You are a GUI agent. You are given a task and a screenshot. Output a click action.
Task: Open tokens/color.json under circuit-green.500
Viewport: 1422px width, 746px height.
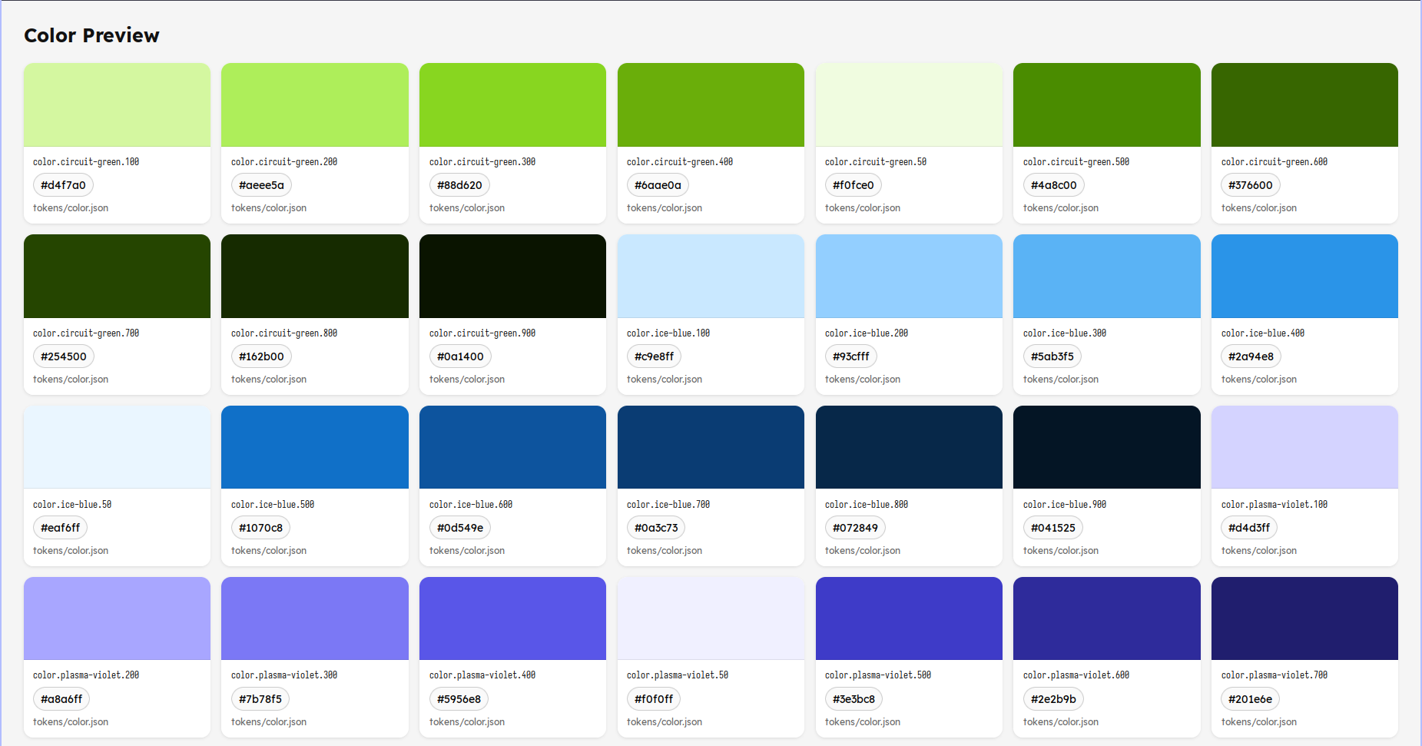[x=1061, y=208]
